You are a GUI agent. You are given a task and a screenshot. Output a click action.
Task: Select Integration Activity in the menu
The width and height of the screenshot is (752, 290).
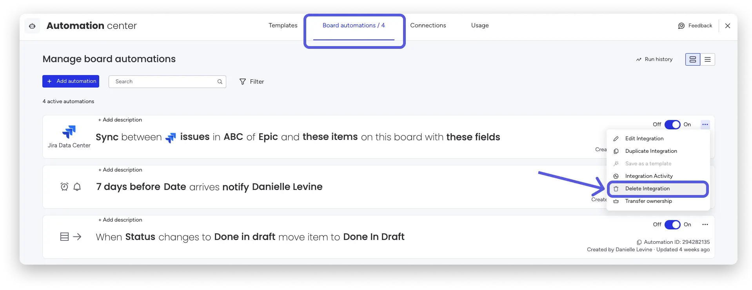click(x=658, y=176)
